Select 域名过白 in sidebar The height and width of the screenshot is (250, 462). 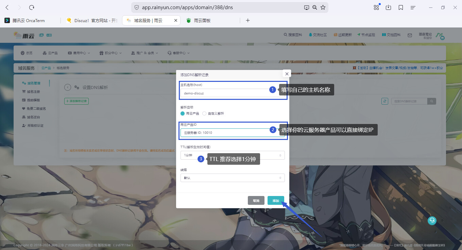tap(31, 117)
